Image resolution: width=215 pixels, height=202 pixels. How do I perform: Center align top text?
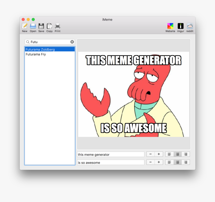[x=177, y=154]
